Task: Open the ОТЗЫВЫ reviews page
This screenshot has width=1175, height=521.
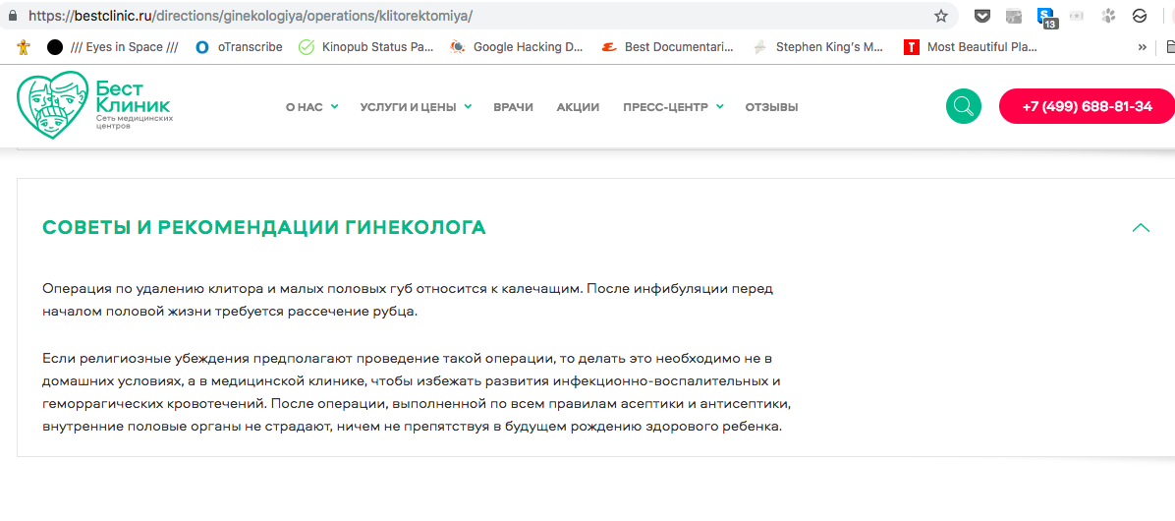Action: [x=771, y=107]
